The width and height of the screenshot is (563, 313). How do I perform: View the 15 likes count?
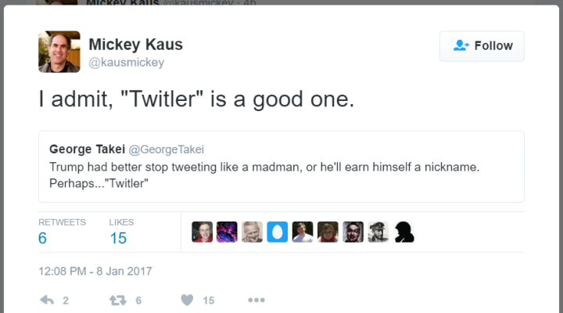(x=118, y=238)
